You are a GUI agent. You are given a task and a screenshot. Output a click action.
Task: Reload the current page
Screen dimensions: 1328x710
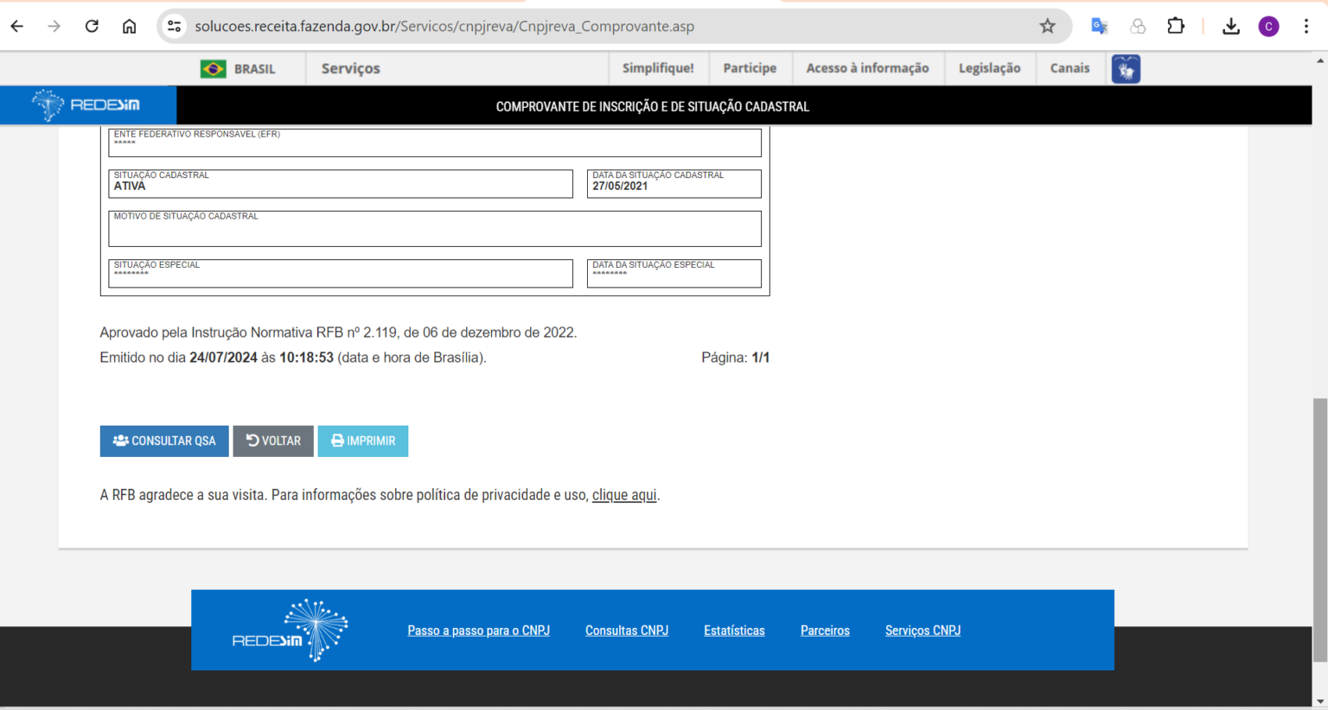coord(92,26)
